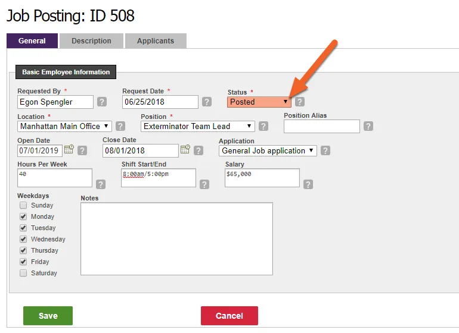Click the Job Posting: ID 508 heading

[70, 16]
